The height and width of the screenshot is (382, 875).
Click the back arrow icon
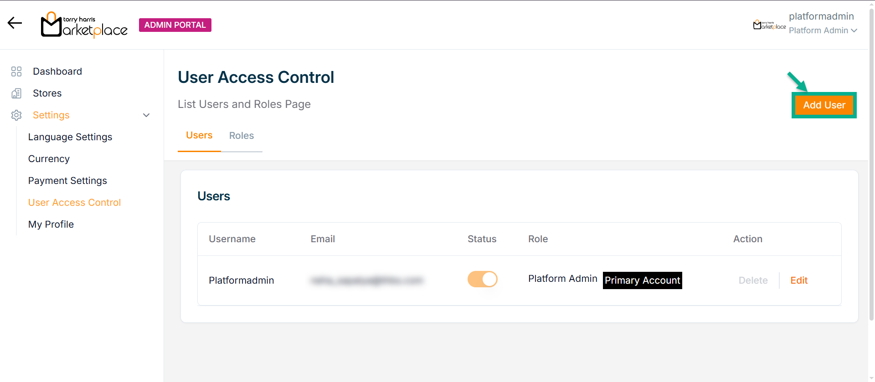point(15,23)
